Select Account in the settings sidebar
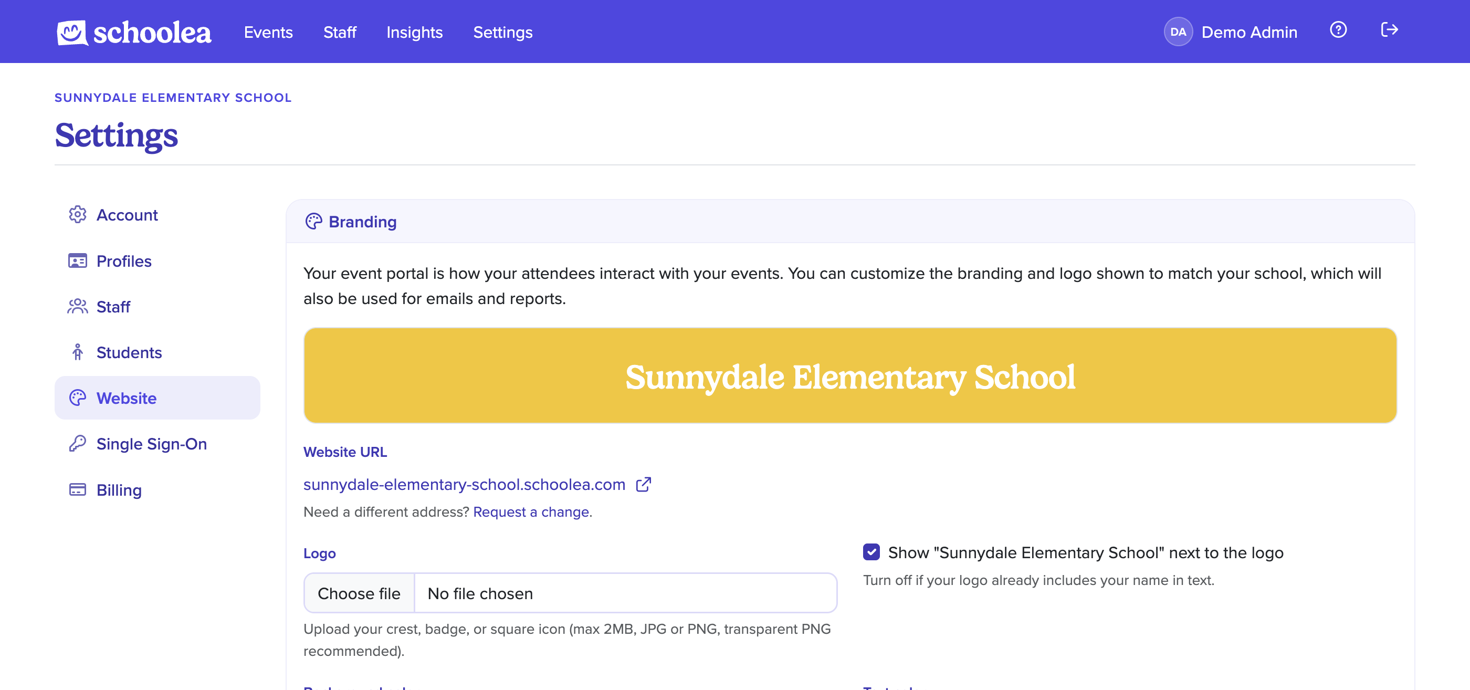This screenshot has height=690, width=1470. coord(157,215)
